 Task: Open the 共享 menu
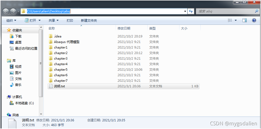pos(53,20)
